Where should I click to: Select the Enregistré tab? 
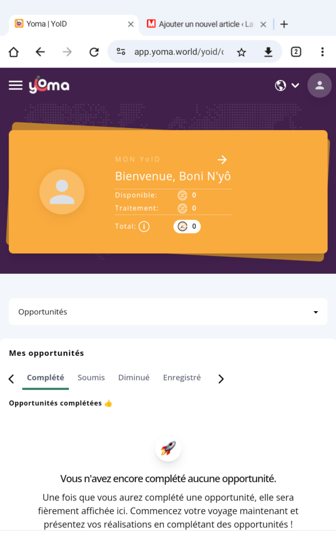(x=182, y=377)
